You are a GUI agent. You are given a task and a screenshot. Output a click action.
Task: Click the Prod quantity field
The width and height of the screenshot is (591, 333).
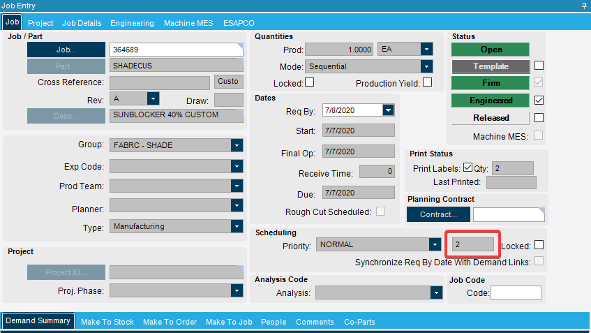pos(339,50)
